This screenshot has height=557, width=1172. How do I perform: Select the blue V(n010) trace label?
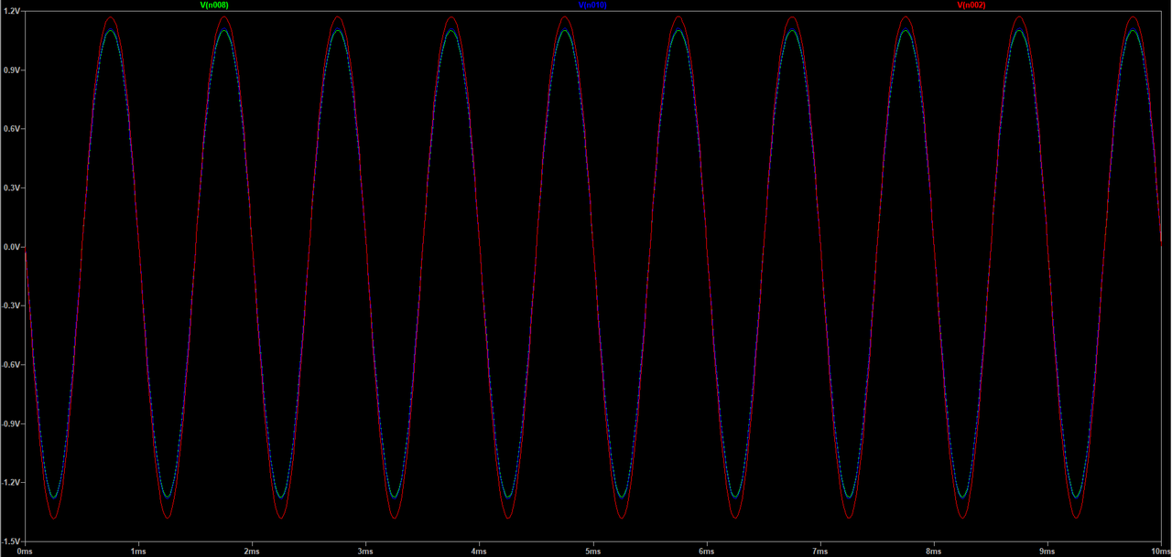pos(592,5)
